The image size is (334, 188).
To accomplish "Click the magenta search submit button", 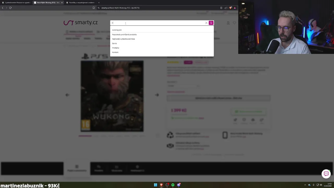I will tap(211, 23).
